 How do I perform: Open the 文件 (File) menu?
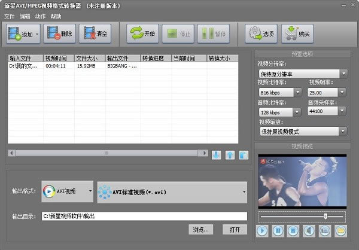pyautogui.click(x=10, y=16)
